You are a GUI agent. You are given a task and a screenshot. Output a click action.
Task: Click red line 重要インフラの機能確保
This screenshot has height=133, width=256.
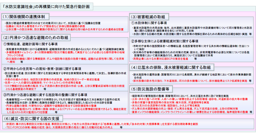pos(189,112)
